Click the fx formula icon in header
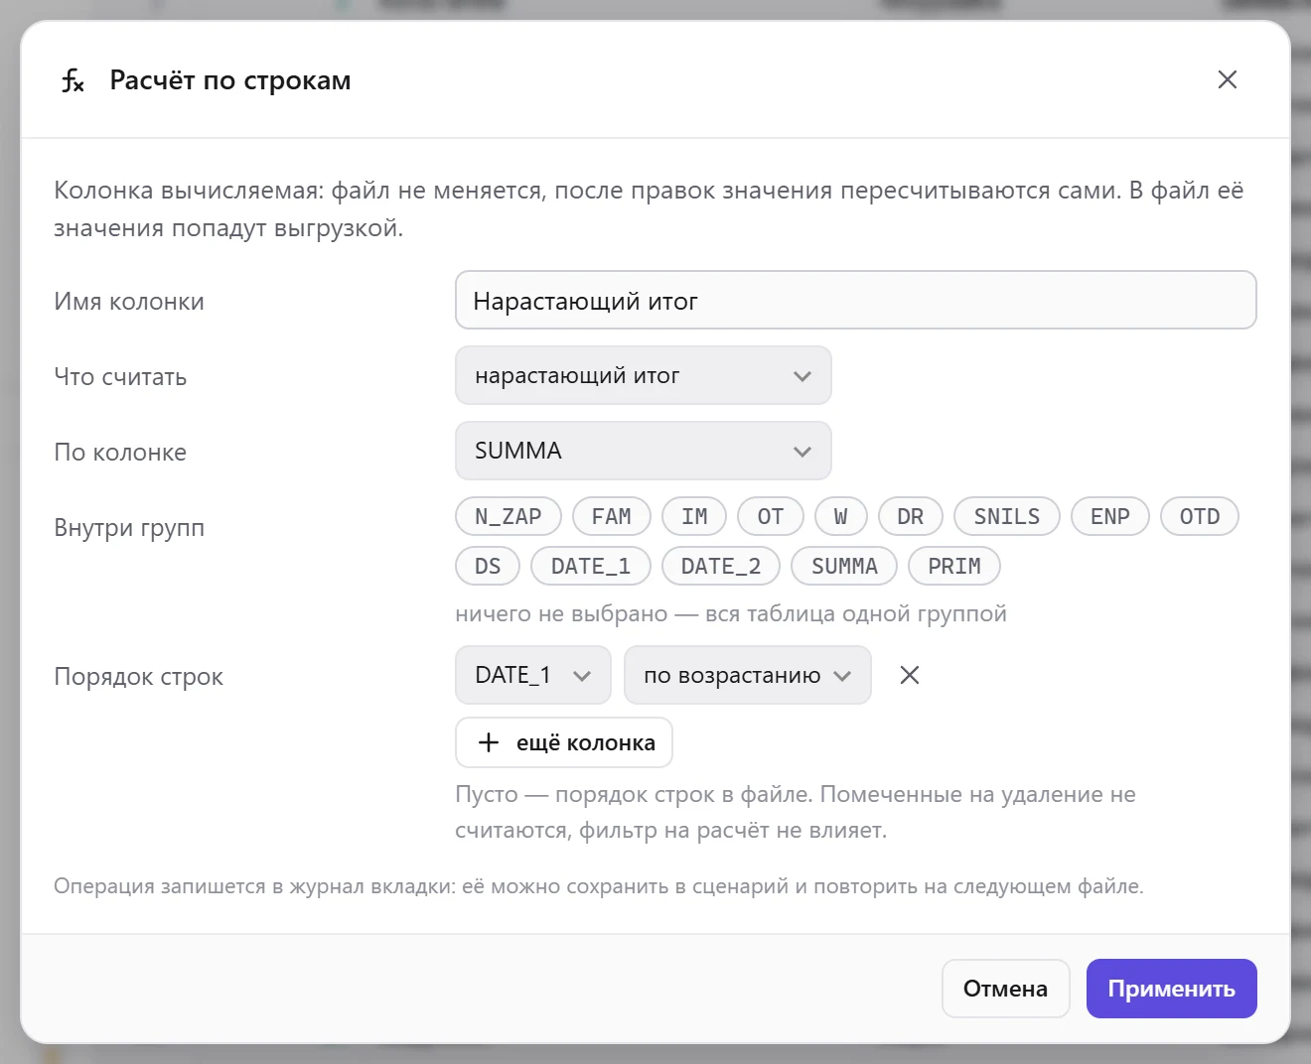The width and height of the screenshot is (1311, 1064). click(x=73, y=80)
